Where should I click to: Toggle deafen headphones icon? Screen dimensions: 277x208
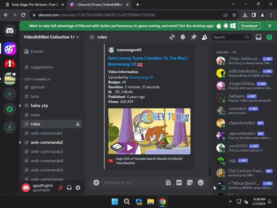coord(69,188)
